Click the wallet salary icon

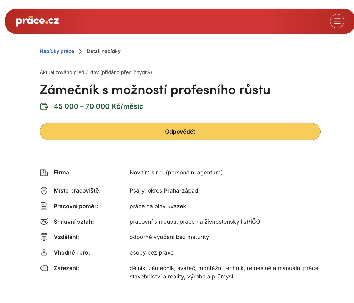pos(44,106)
